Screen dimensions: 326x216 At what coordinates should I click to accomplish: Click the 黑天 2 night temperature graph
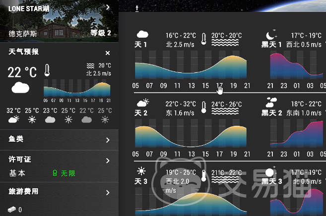297,133
